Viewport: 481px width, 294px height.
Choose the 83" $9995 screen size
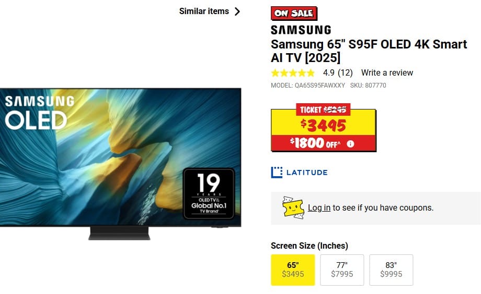[391, 270]
